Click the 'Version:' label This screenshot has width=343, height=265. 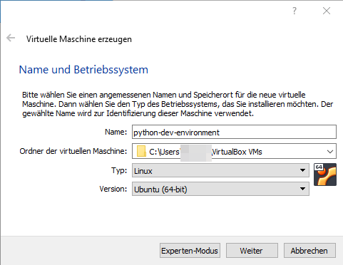(x=113, y=189)
